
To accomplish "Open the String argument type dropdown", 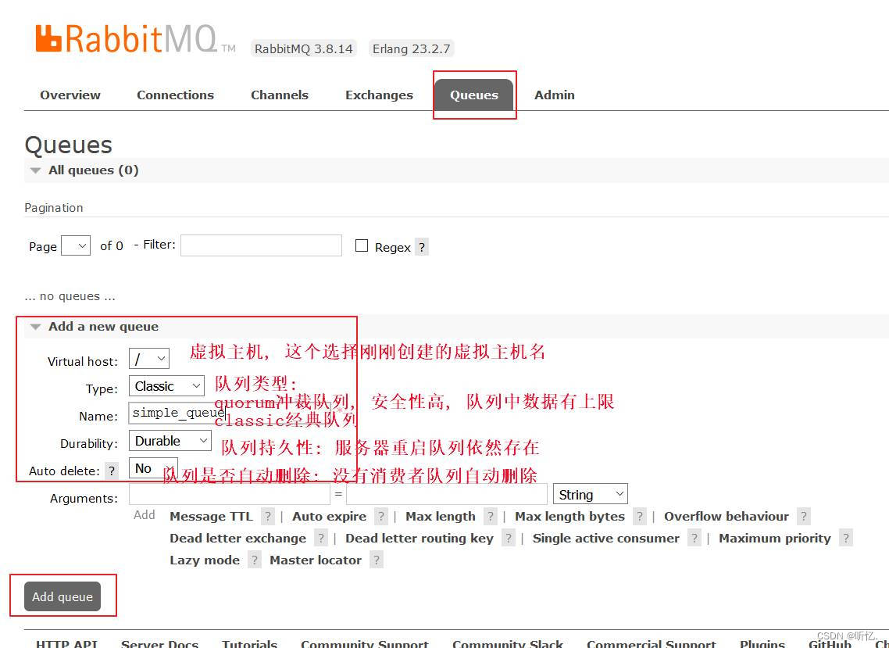I will coord(590,493).
